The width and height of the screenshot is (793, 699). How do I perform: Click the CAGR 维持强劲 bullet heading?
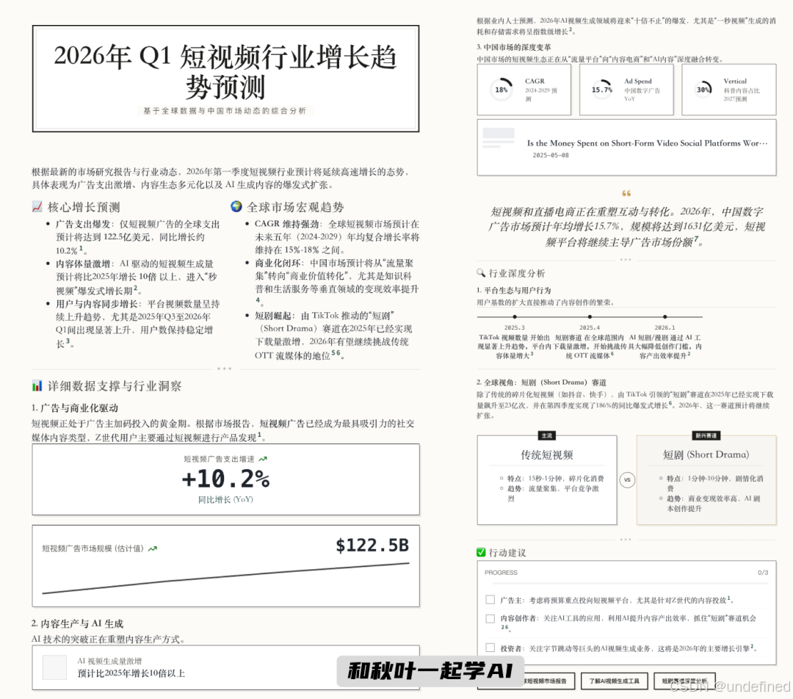287,224
